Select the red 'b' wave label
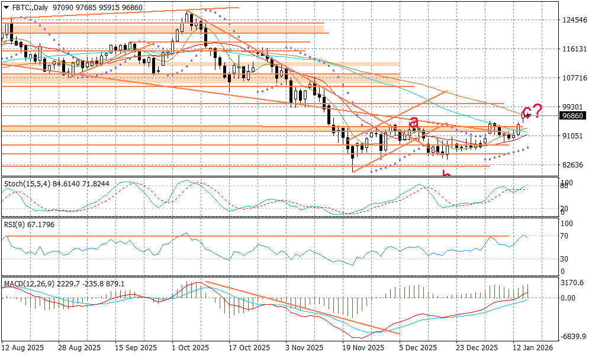 (447, 175)
